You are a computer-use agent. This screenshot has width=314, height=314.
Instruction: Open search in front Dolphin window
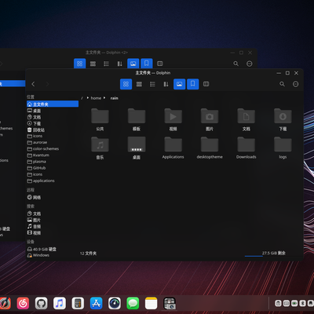pyautogui.click(x=282, y=84)
